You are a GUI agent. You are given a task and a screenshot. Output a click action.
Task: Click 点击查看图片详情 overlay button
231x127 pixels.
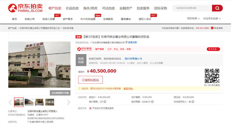click(60, 93)
